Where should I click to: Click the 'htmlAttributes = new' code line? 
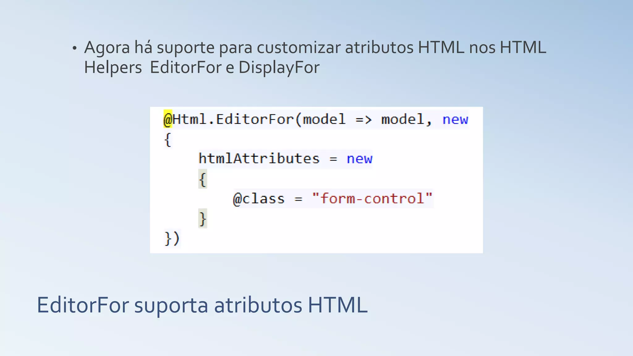click(x=285, y=159)
